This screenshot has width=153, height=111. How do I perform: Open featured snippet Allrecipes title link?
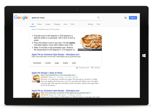coord(55,55)
